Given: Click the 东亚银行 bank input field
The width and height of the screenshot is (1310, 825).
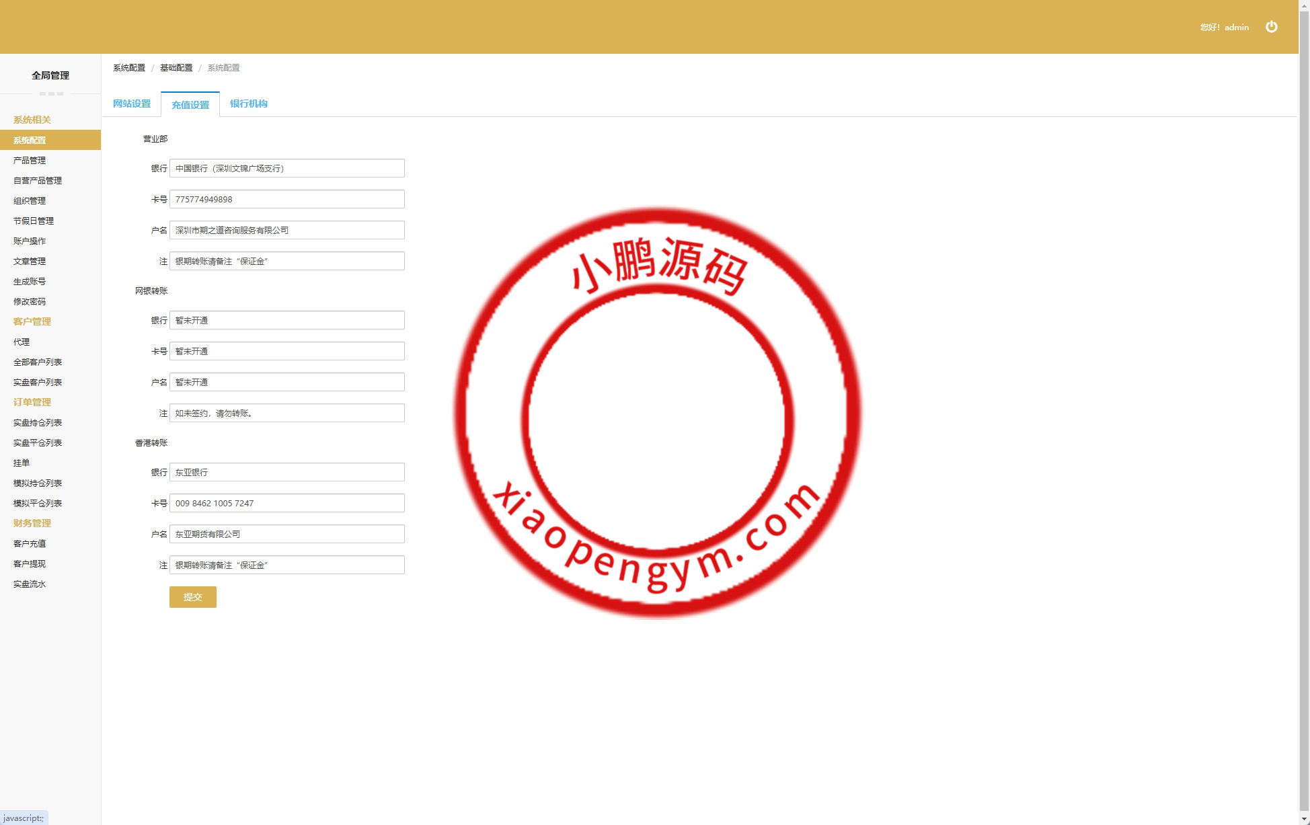Looking at the screenshot, I should click(x=286, y=472).
